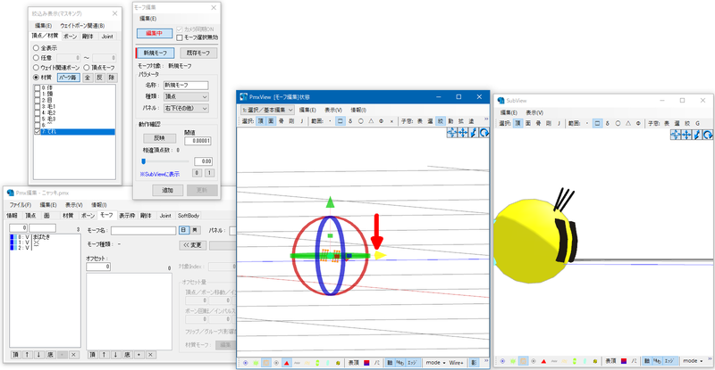Toggle エッジ (edge) display in PmxView
The width and height of the screenshot is (715, 370).
click(412, 363)
